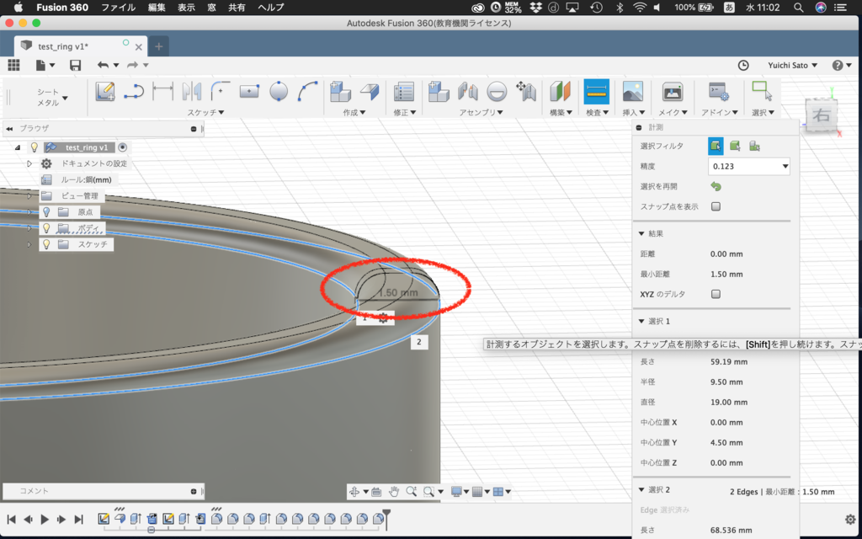Activate the Measure inspect tool
862x539 pixels.
[x=597, y=91]
